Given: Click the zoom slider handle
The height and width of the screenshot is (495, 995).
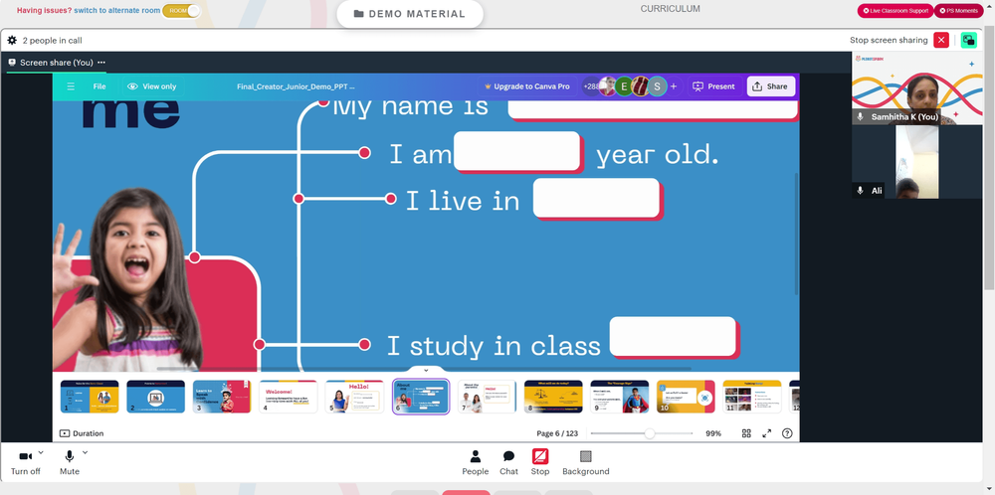Looking at the screenshot, I should pyautogui.click(x=649, y=433).
